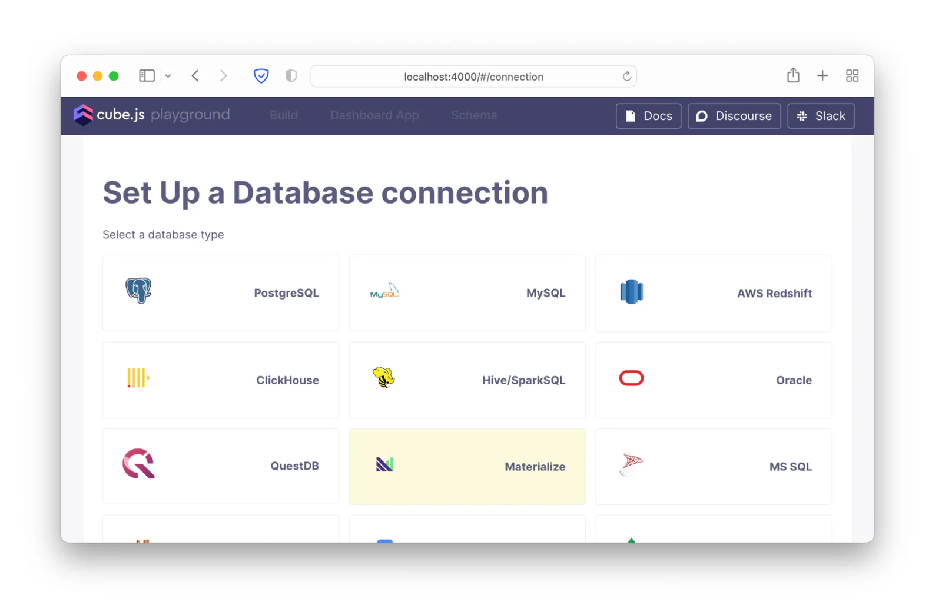942x615 pixels.
Task: Open the browser share icon
Action: tap(793, 75)
